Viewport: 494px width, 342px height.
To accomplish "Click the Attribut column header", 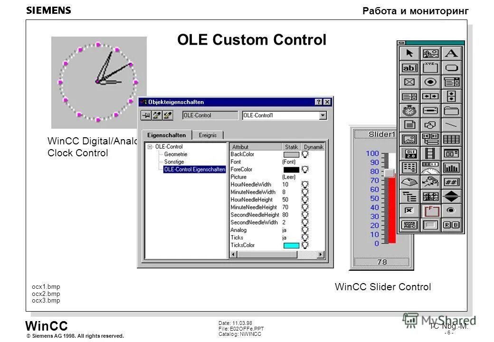I will point(256,147).
